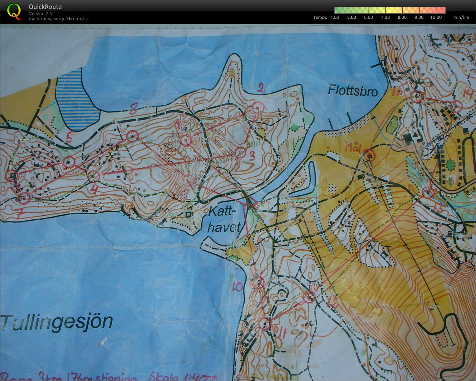Image resolution: width=476 pixels, height=381 pixels.
Task: Click the 6.00 tempo value
Action: [x=369, y=17]
